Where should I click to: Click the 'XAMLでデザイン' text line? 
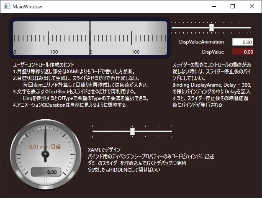[104, 149]
